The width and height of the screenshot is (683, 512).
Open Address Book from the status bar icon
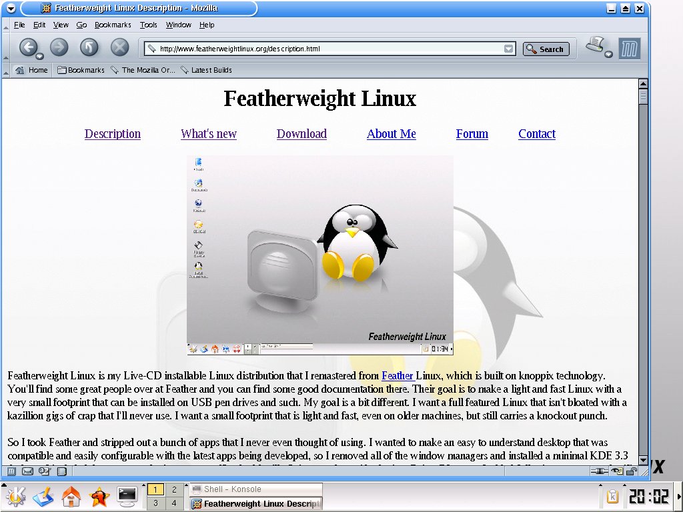tap(62, 471)
